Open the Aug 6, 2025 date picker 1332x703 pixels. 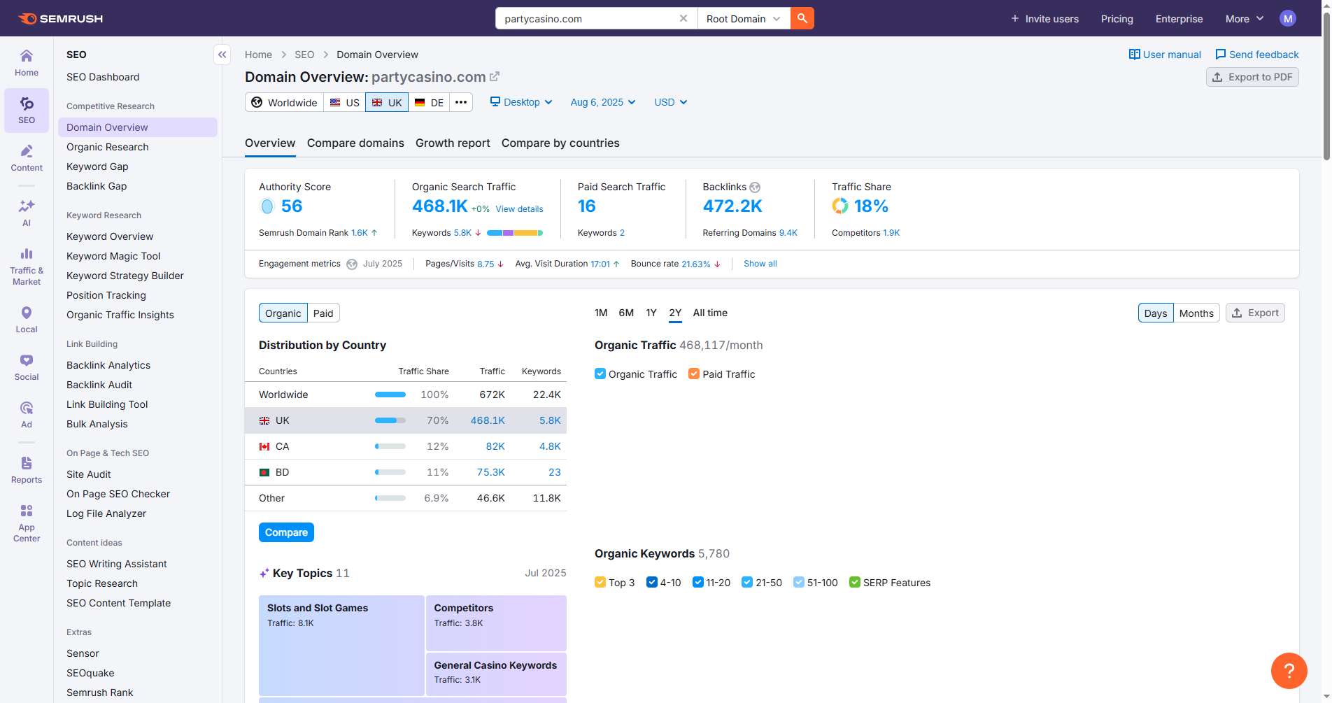coord(602,102)
